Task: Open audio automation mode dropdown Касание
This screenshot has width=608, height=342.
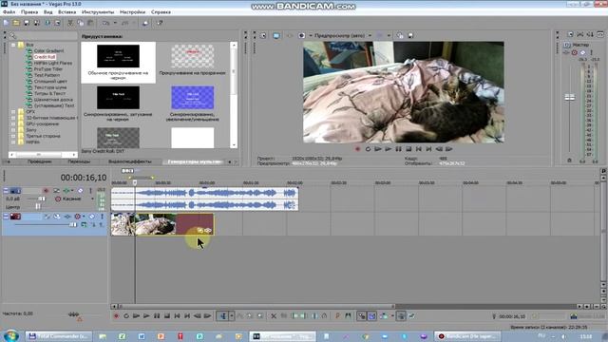Action: pos(92,199)
